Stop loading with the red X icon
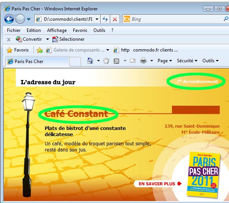 point(115,19)
